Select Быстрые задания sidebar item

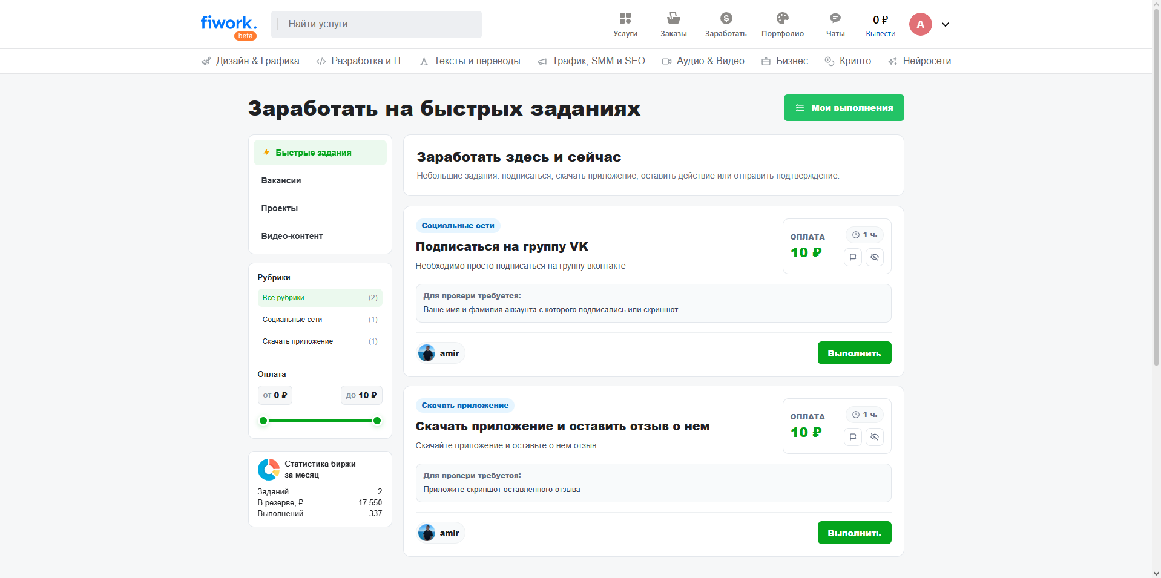[320, 153]
